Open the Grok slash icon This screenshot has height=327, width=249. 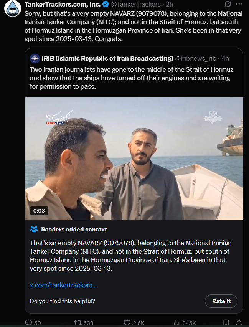228,4
